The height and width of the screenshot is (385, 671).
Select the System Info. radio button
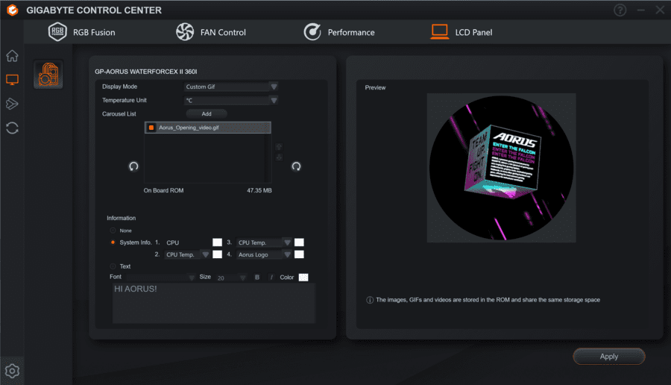[x=113, y=242]
